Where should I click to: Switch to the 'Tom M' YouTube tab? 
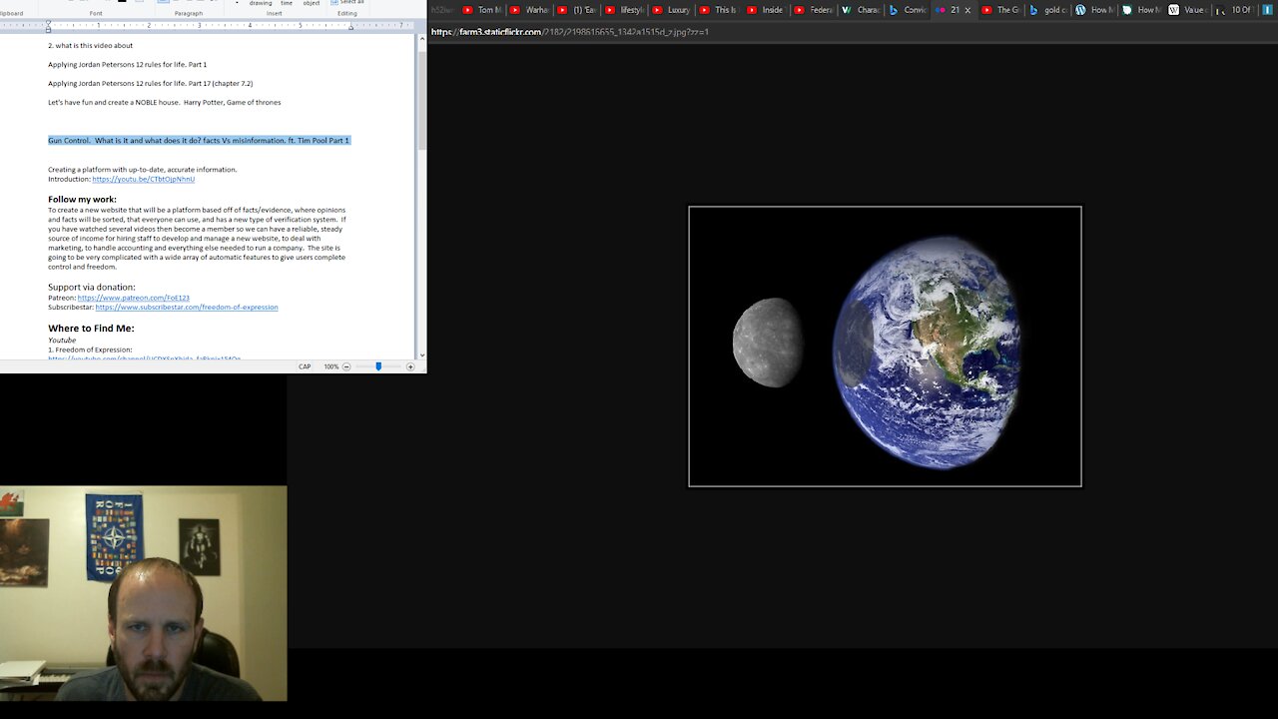click(x=482, y=10)
